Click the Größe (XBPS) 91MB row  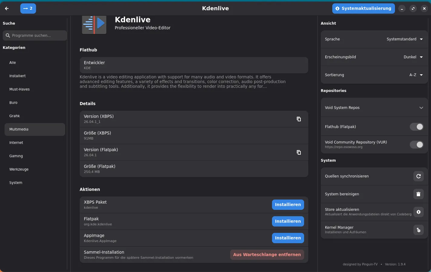[x=194, y=136]
